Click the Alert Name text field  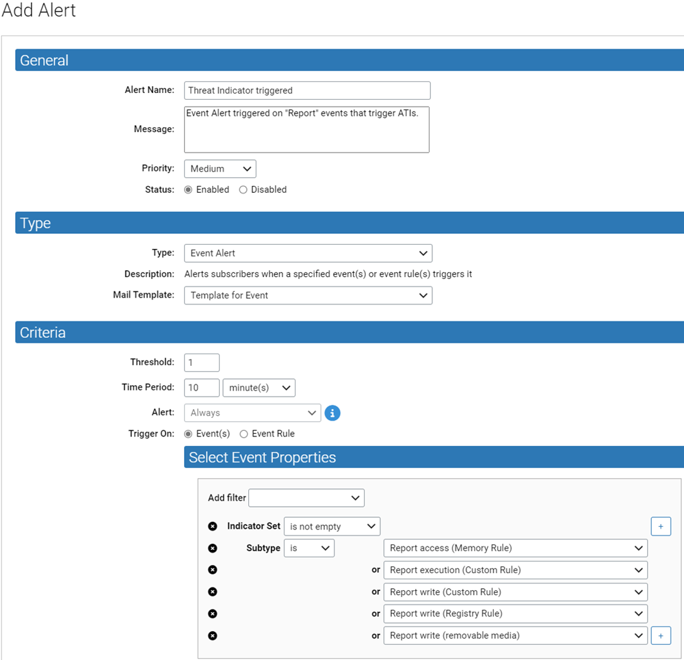coord(307,90)
